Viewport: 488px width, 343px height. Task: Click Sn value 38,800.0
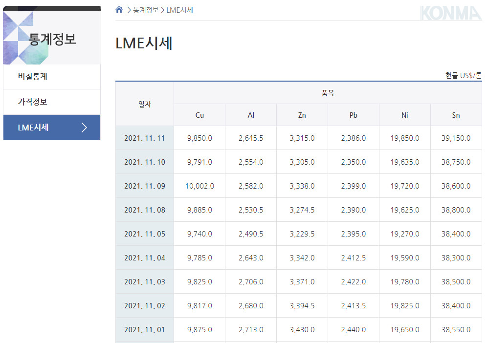click(x=456, y=210)
